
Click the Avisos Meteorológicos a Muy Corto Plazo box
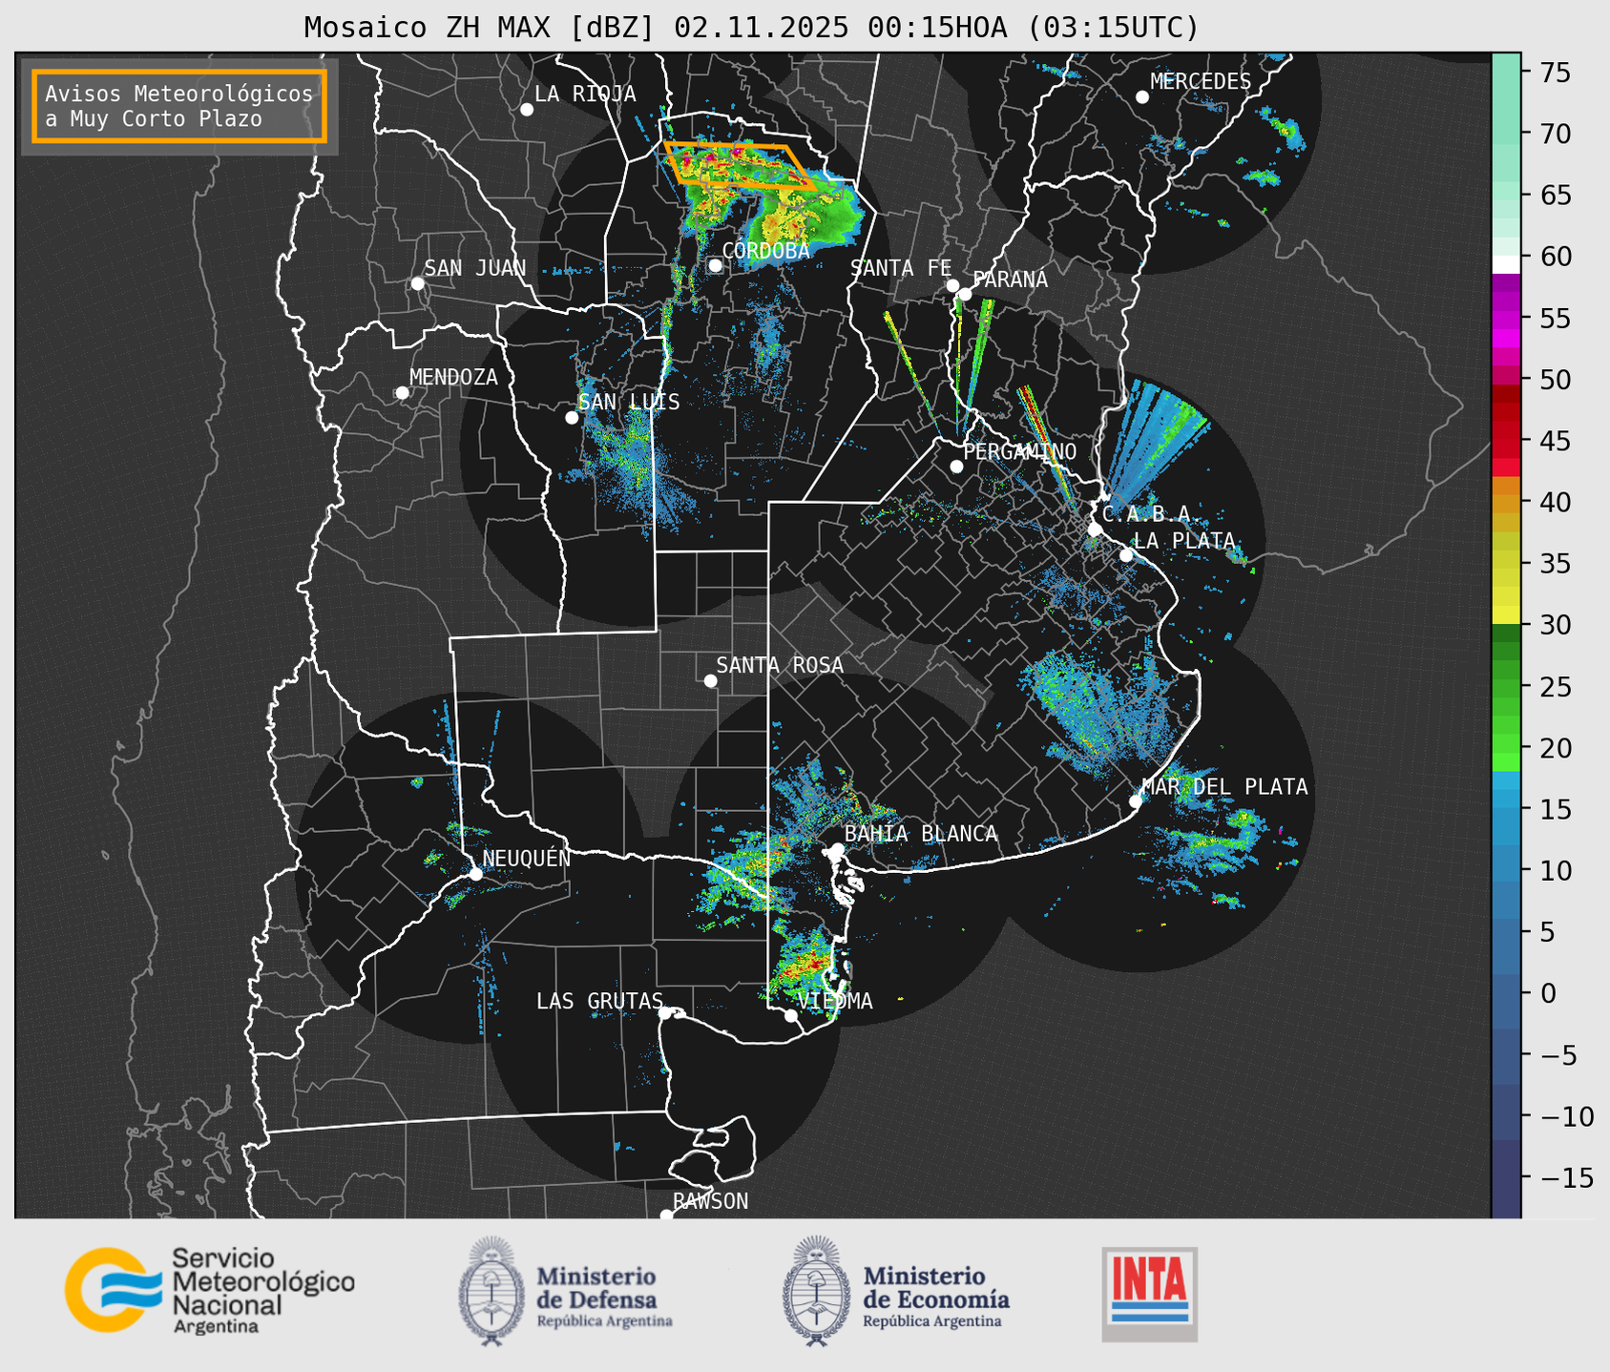(x=179, y=106)
